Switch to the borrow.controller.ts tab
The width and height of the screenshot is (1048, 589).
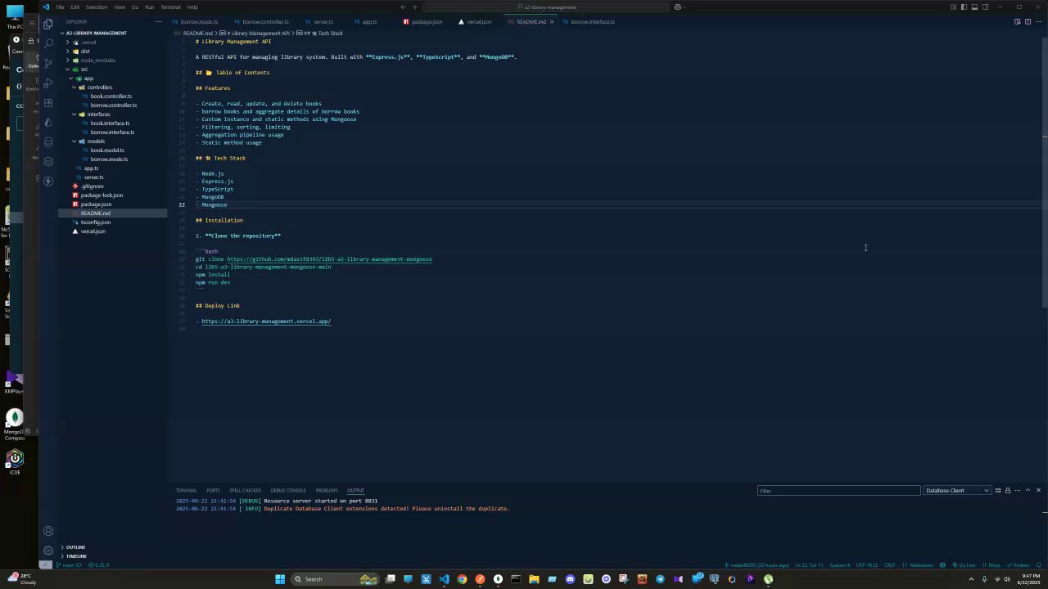click(x=265, y=22)
